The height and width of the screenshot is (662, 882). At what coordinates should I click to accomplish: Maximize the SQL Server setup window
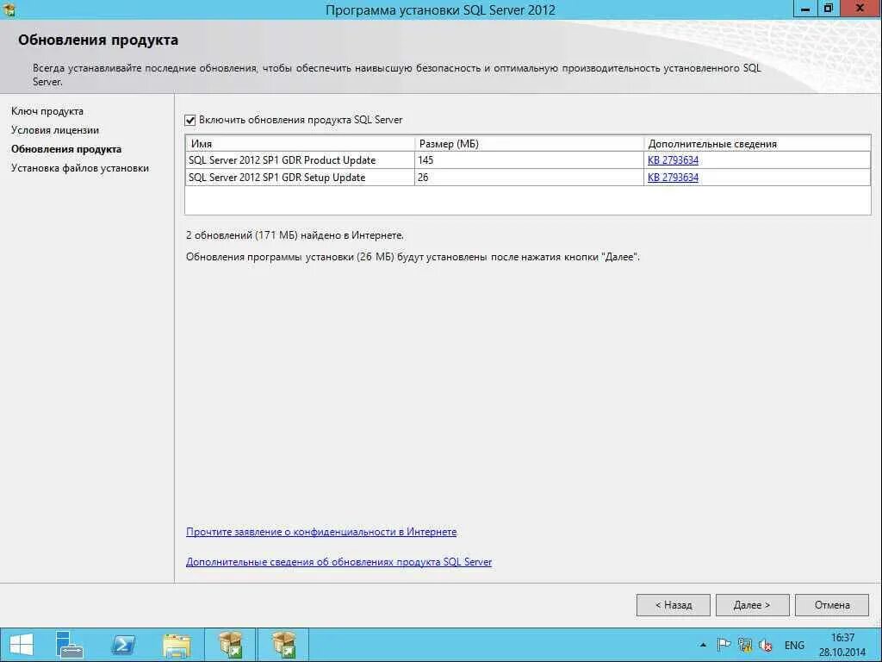[828, 9]
